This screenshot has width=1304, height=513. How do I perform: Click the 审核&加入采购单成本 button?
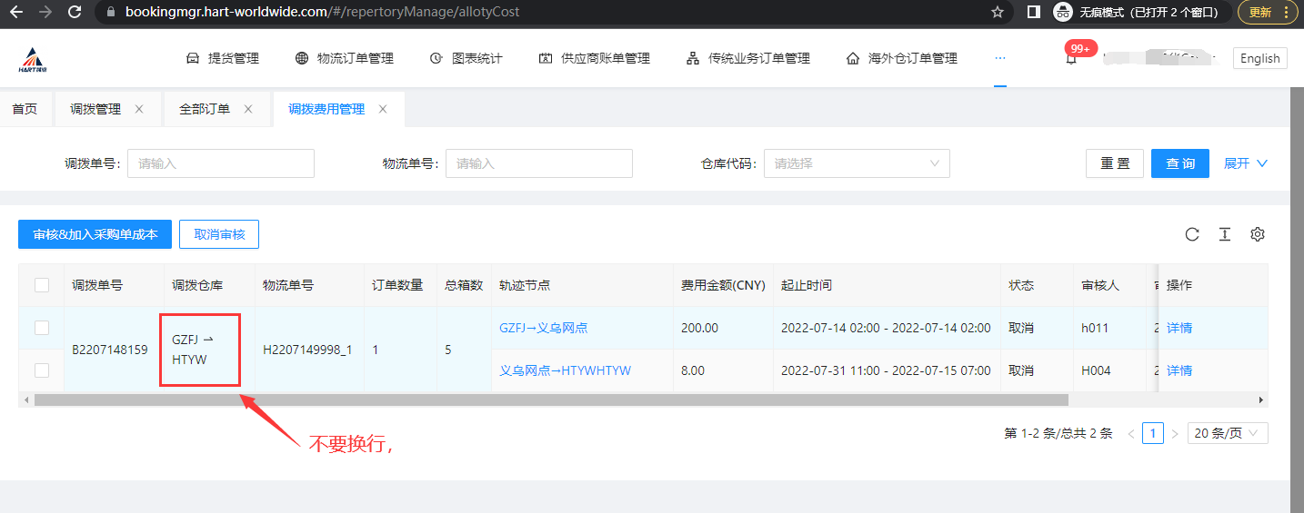coord(95,234)
